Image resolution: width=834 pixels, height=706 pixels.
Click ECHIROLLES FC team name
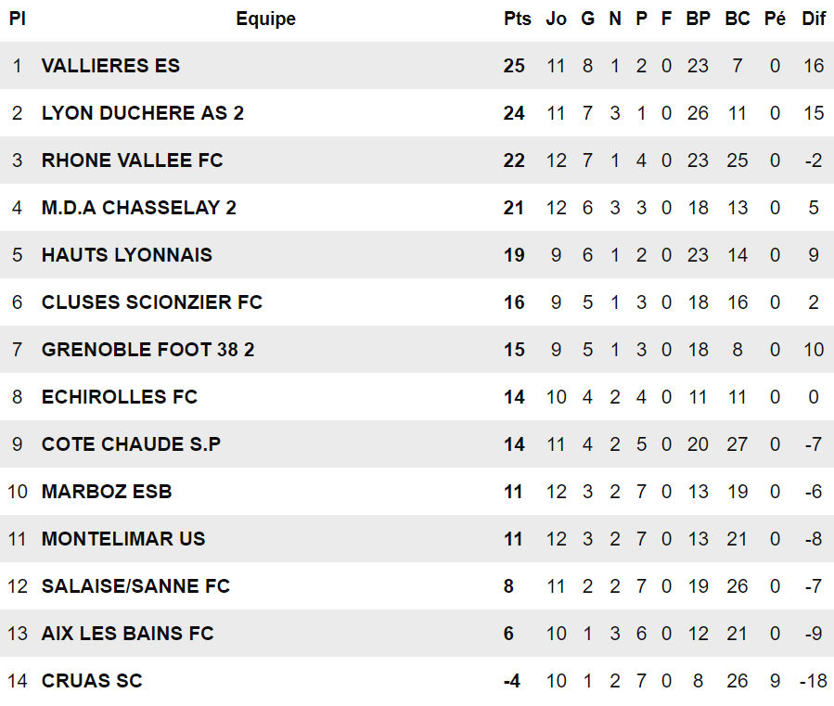point(120,397)
